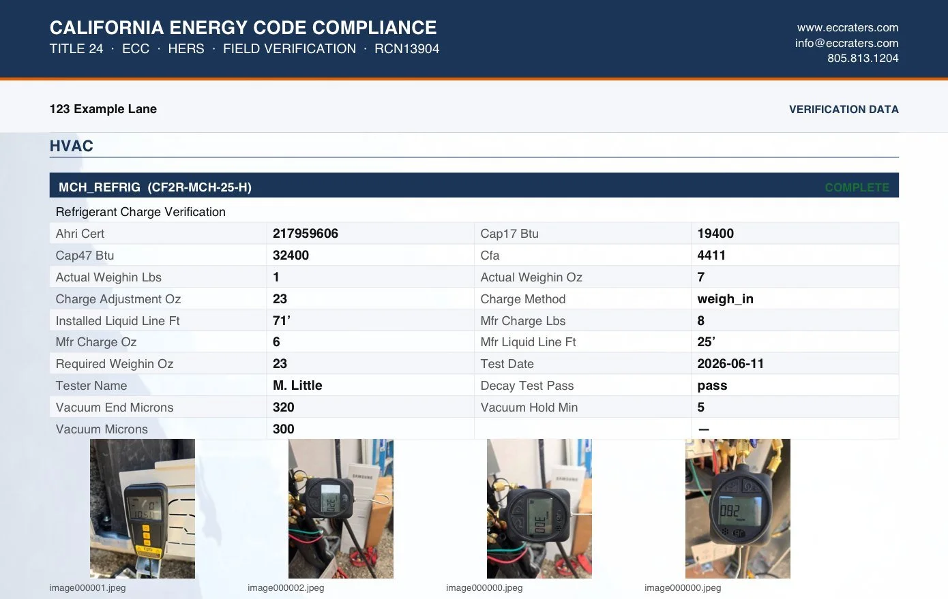
Task: Click the Mfr Charge Oz label
Action: pyautogui.click(x=96, y=342)
